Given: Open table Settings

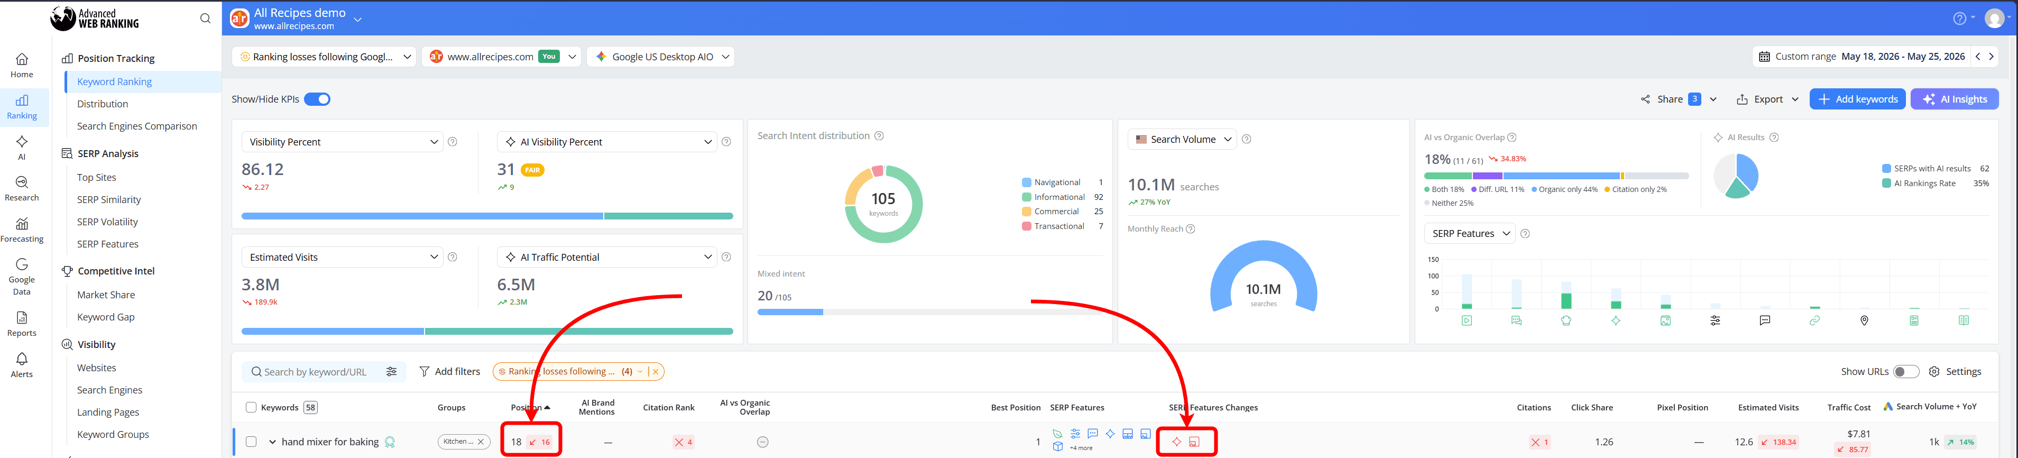Looking at the screenshot, I should pos(1955,372).
